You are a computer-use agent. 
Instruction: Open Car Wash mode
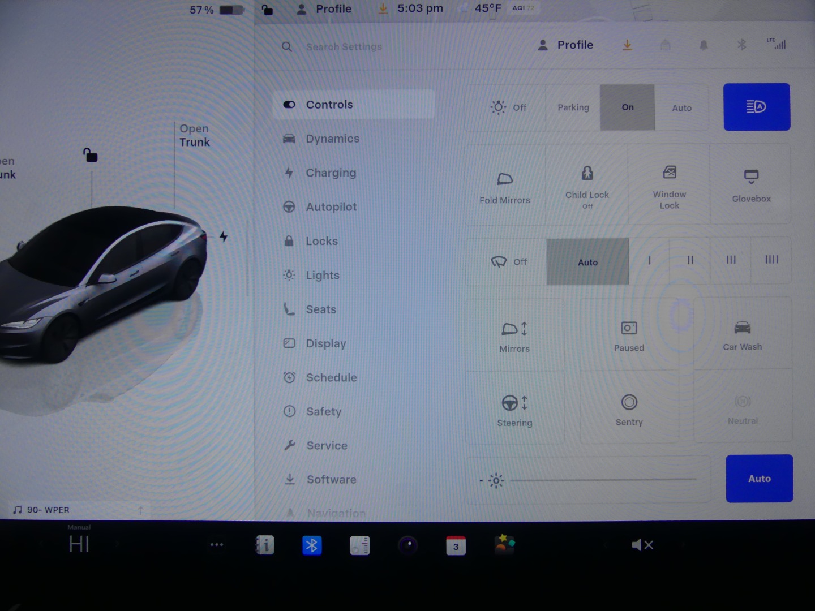pyautogui.click(x=742, y=335)
